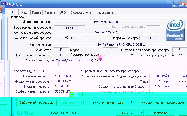Screen dimensions: 187x116
Task: Click the Модель value 4
Action: coord(110,50)
